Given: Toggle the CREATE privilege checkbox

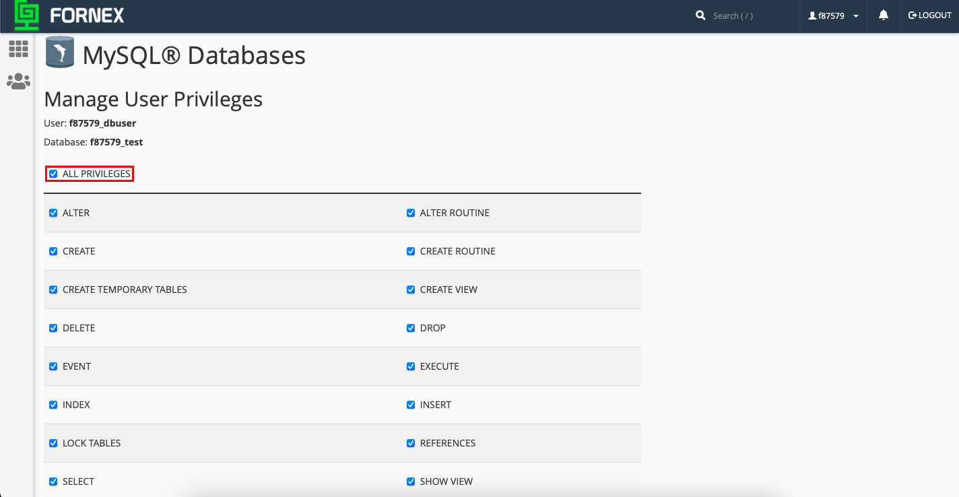Looking at the screenshot, I should tap(53, 251).
